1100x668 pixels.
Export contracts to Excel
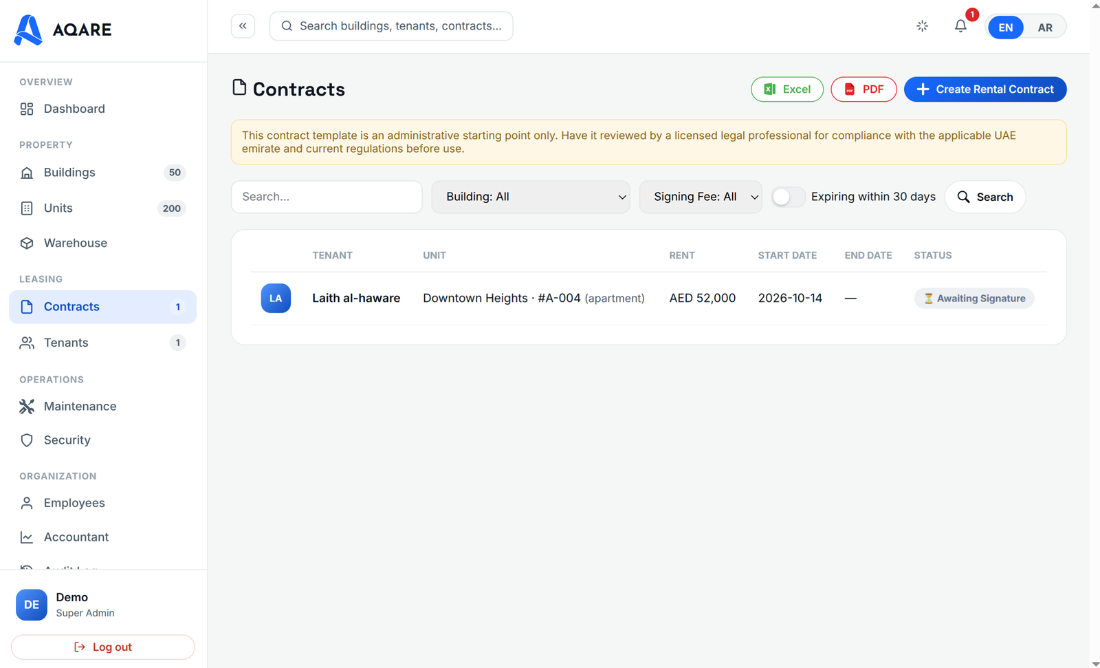click(x=786, y=89)
